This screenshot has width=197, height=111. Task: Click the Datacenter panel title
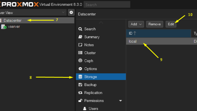click(x=87, y=14)
